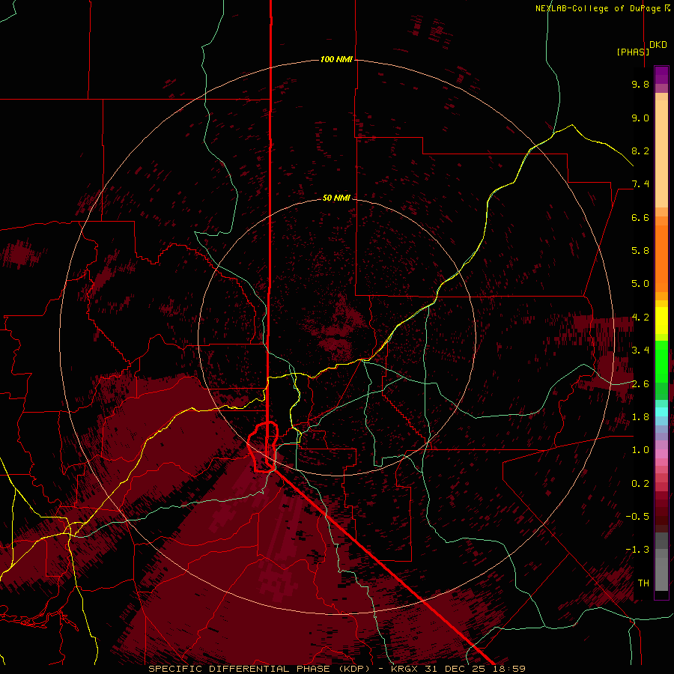Click the 2.6 value on the color scale
The height and width of the screenshot is (674, 674).
(640, 384)
